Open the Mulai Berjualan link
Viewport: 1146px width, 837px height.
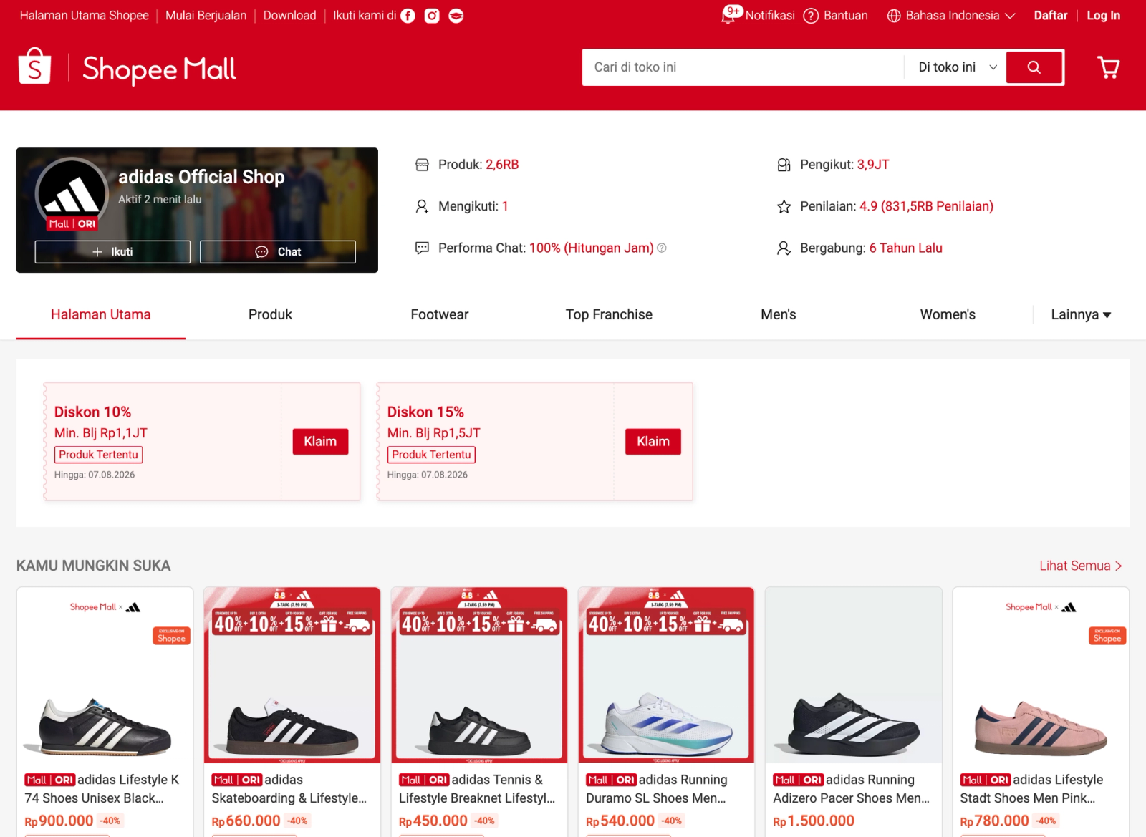[206, 16]
